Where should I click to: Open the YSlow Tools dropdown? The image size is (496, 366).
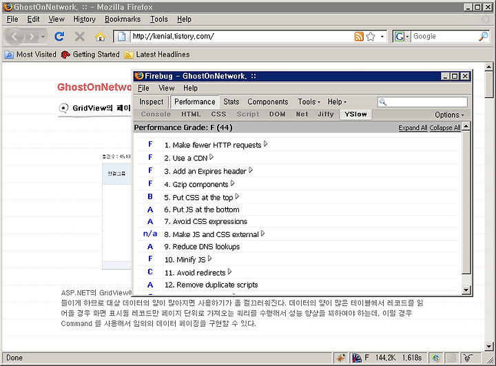point(309,102)
